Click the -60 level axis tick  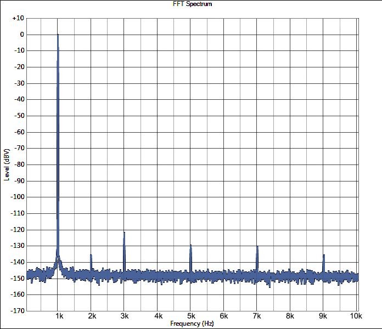(x=19, y=132)
